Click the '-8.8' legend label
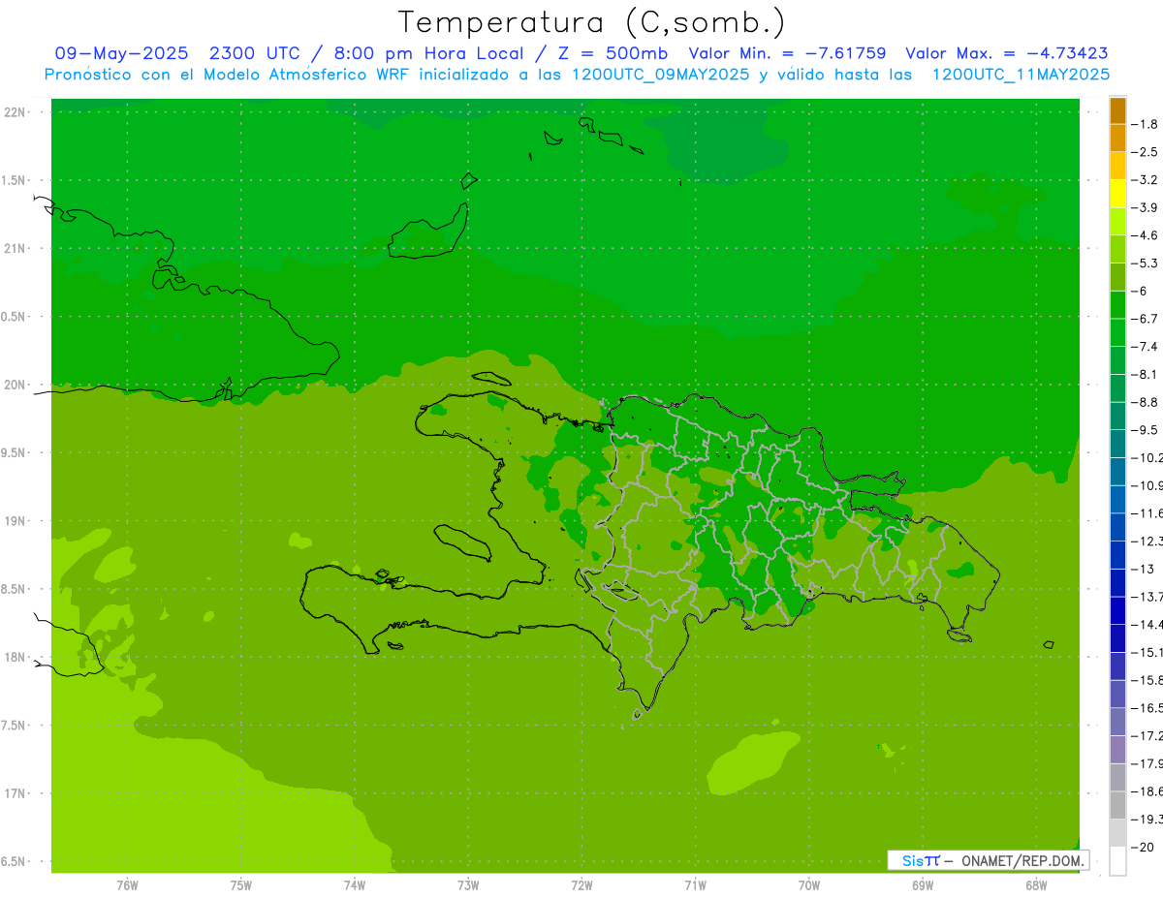1163x898 pixels. click(1145, 402)
